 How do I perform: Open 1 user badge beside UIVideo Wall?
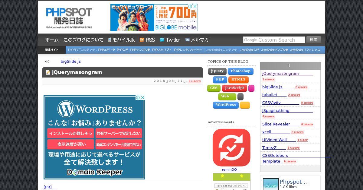(303, 140)
